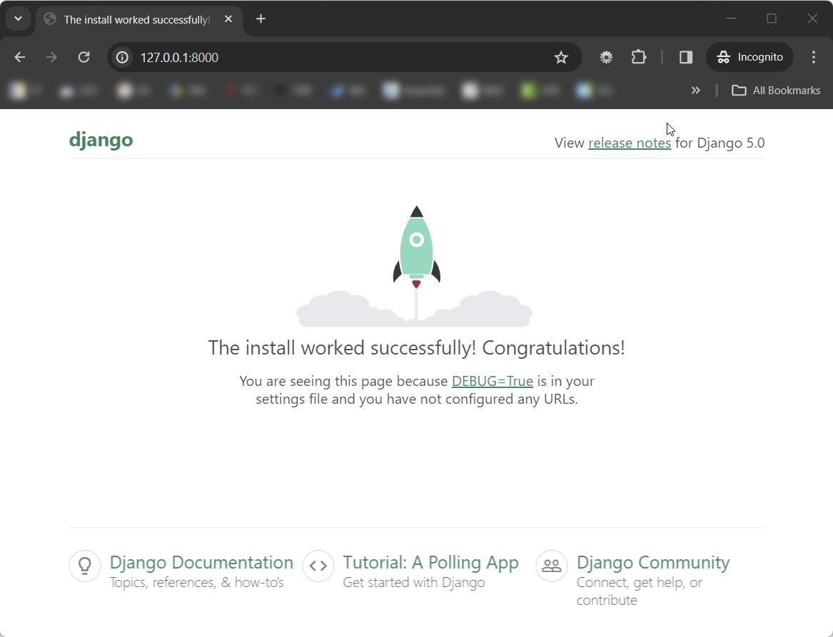Select the install worked successfully tab

coord(136,19)
